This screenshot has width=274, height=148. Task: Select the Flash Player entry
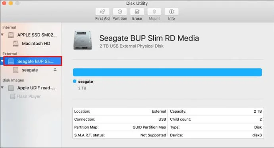pyautogui.click(x=29, y=96)
